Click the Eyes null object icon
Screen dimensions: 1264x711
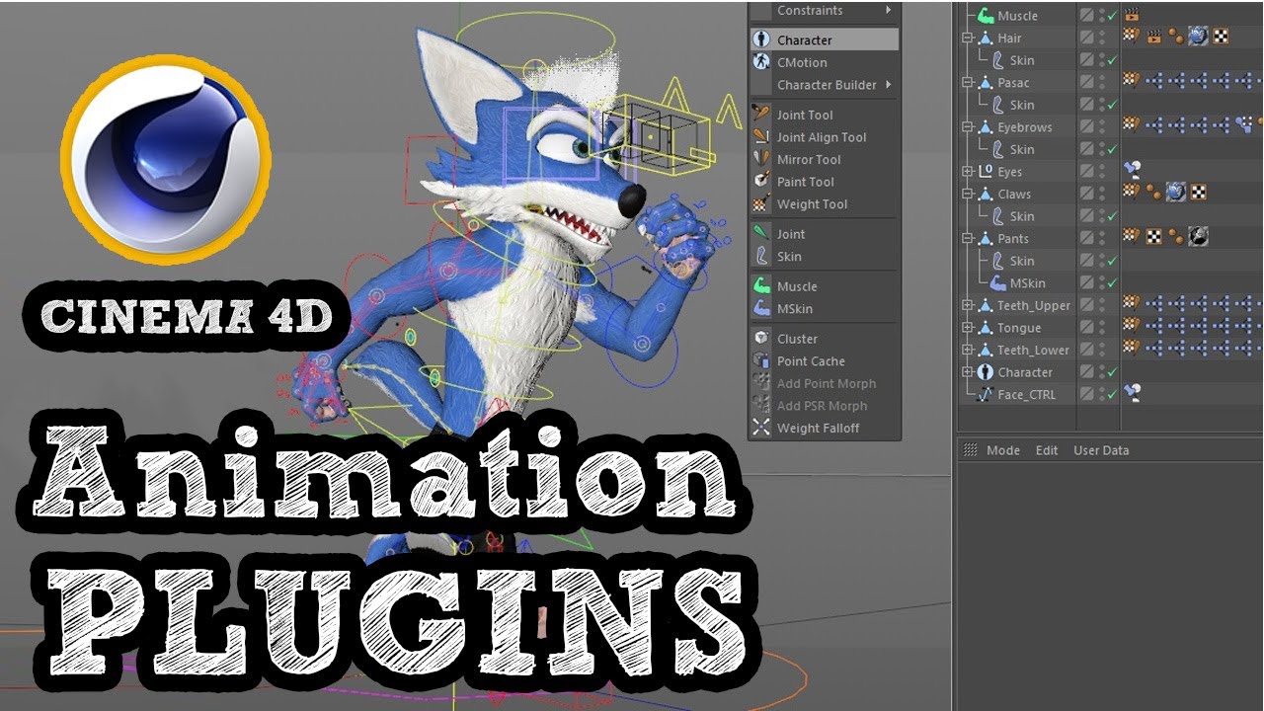click(985, 172)
